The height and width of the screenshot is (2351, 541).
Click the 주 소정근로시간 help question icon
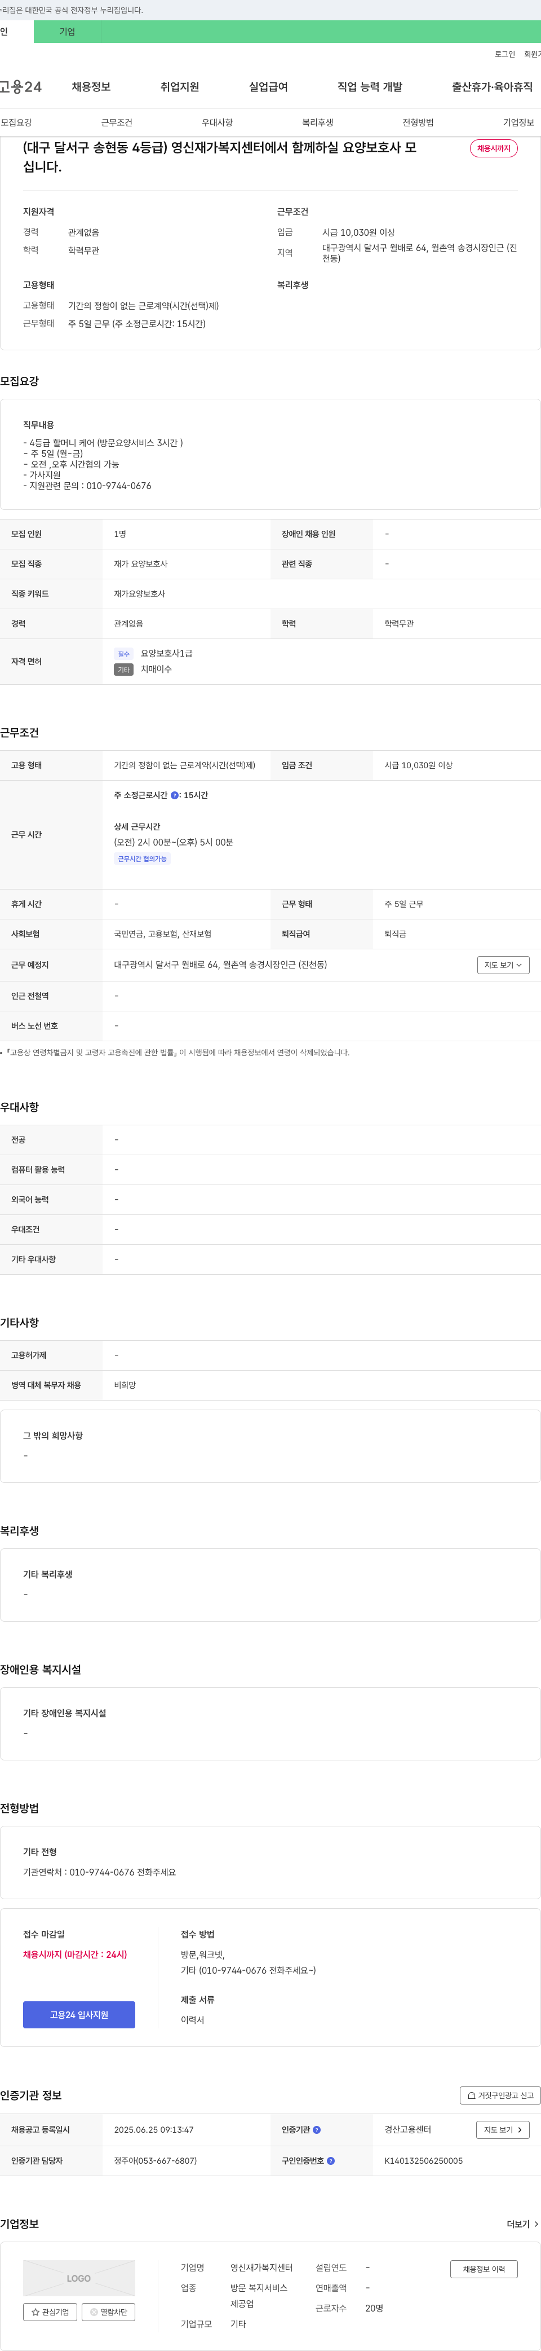point(175,795)
